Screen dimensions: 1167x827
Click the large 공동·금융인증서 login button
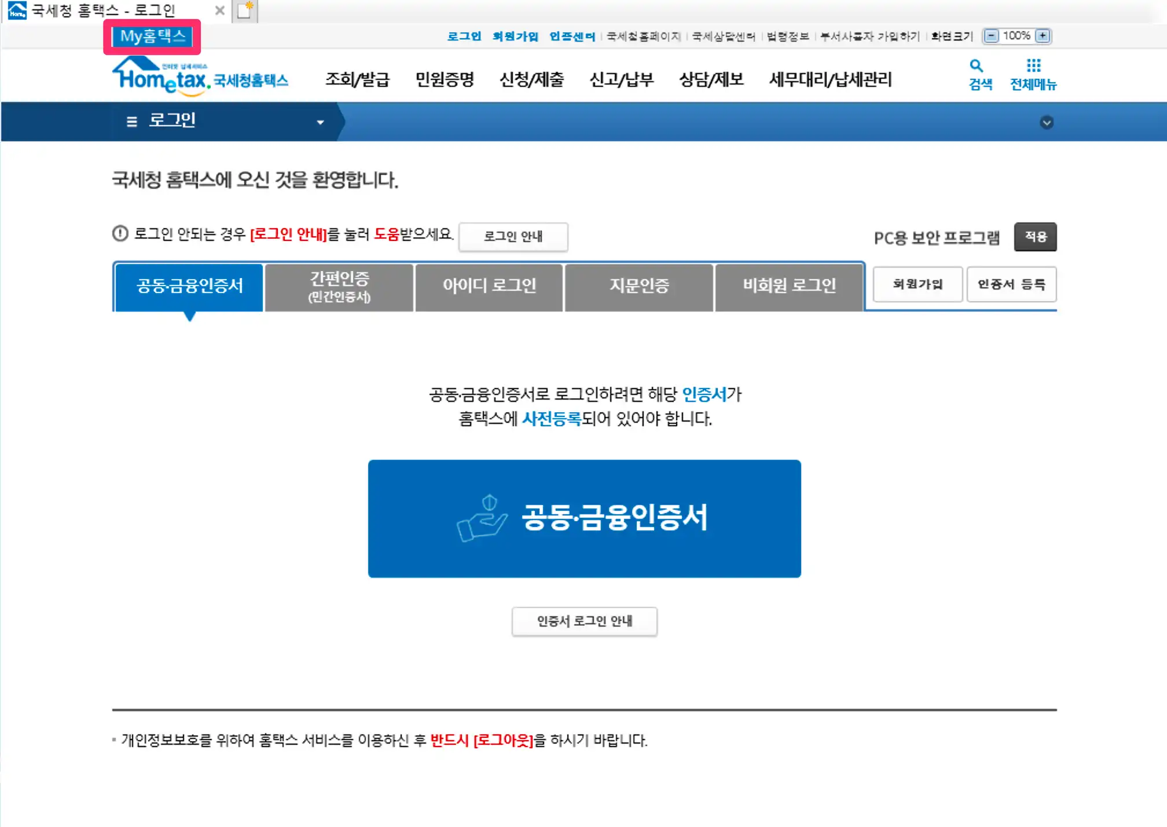(x=584, y=518)
